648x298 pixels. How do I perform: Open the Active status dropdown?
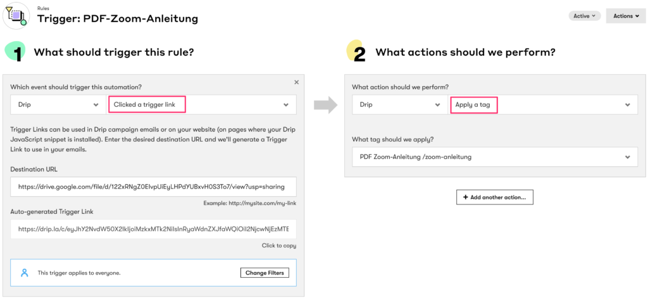[583, 16]
